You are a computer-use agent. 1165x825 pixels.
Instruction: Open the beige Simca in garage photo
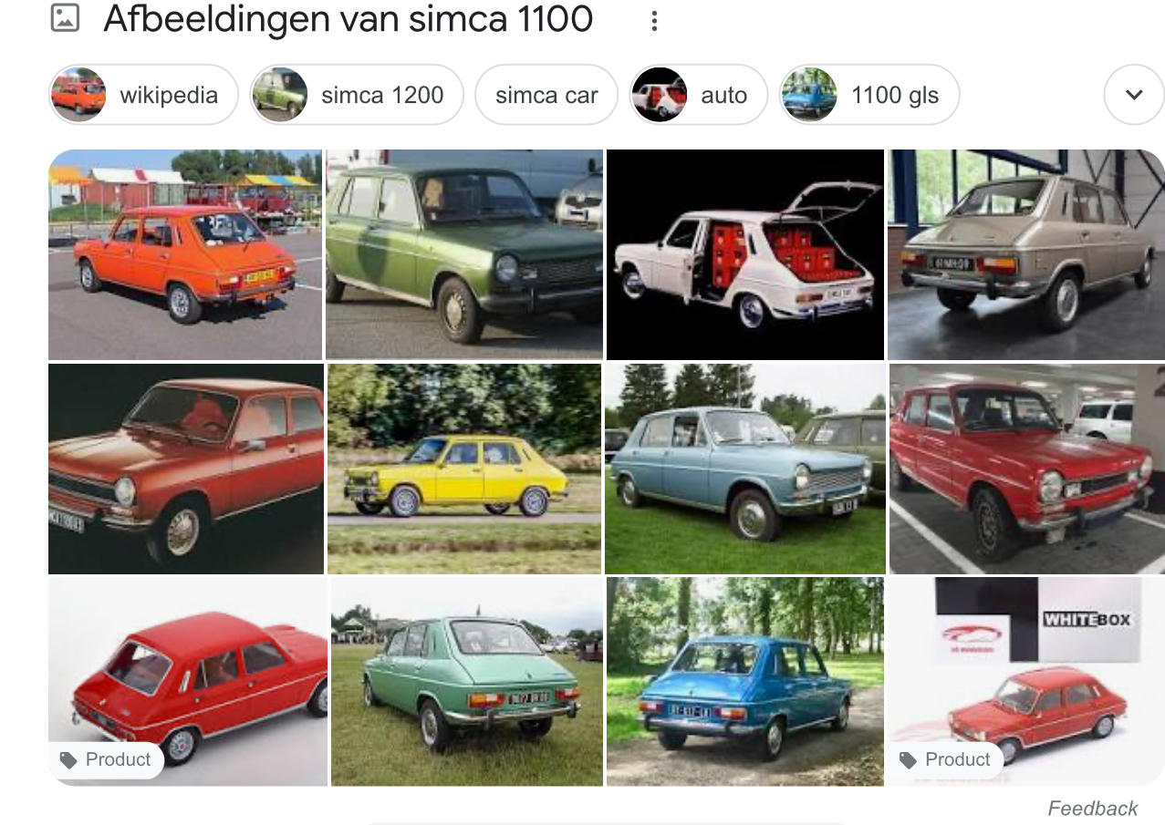(1026, 254)
